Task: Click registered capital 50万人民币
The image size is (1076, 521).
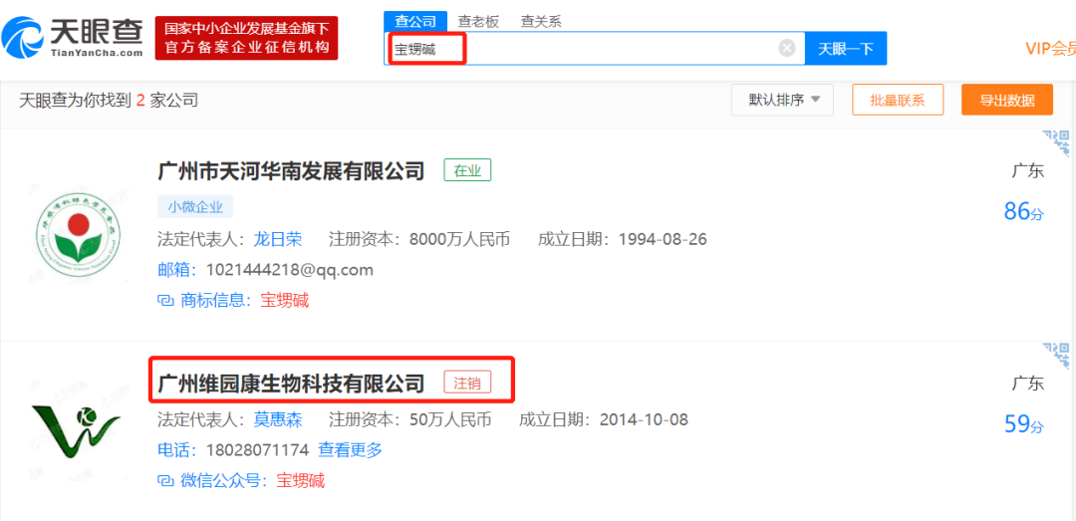Action: [x=451, y=419]
